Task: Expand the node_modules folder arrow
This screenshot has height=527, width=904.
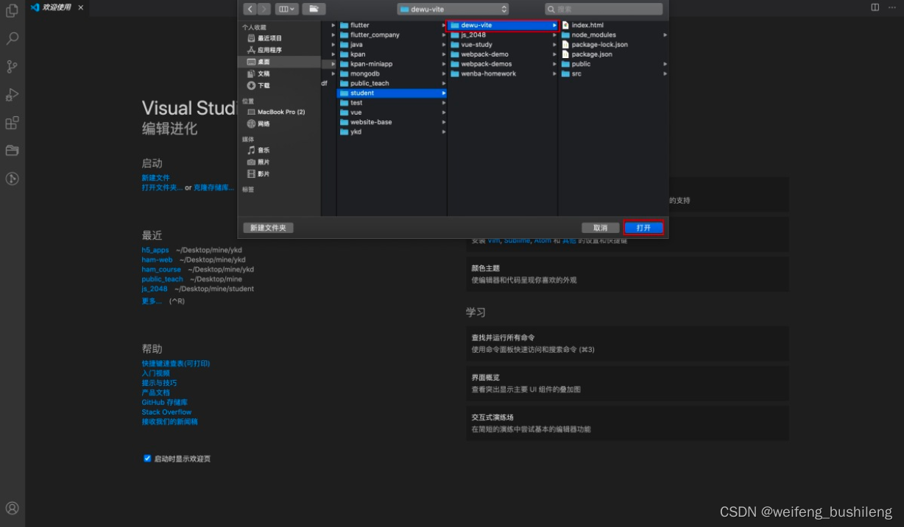Action: (665, 35)
